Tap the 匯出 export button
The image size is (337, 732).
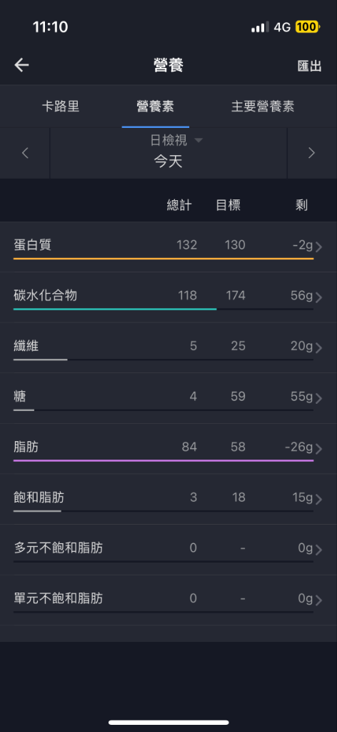point(309,66)
